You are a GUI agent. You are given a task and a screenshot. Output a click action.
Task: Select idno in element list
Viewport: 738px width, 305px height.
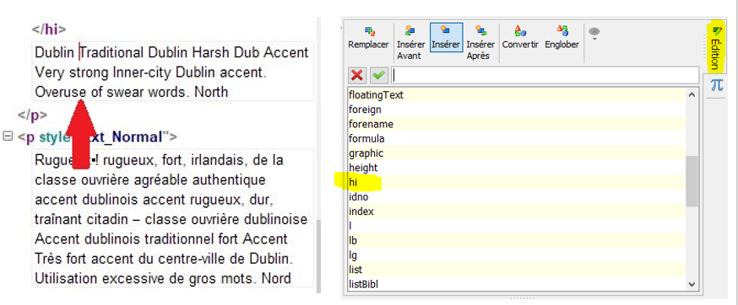click(516, 197)
